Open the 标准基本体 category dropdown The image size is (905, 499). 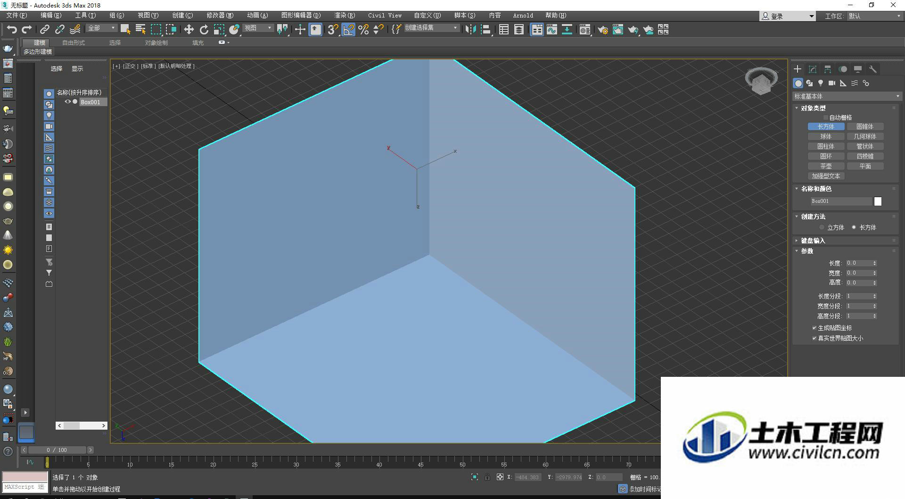tap(847, 96)
